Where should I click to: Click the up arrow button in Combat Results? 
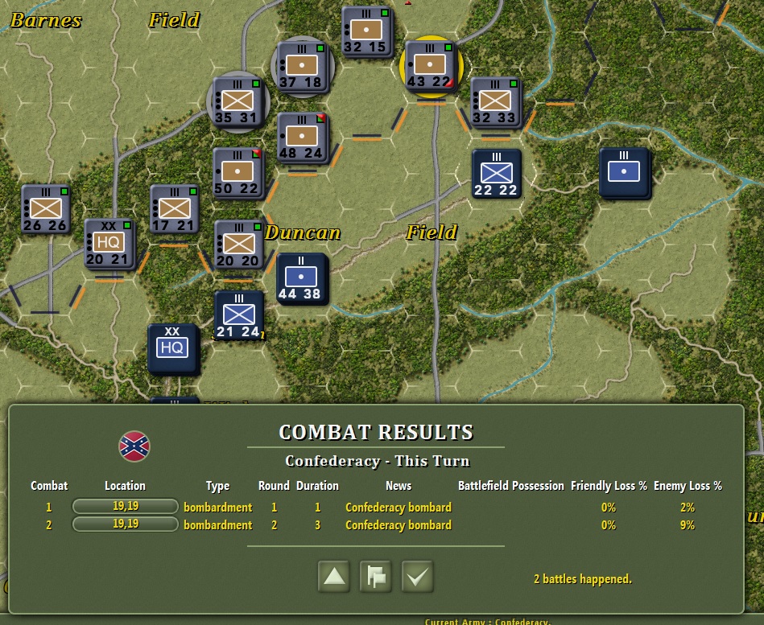(334, 577)
